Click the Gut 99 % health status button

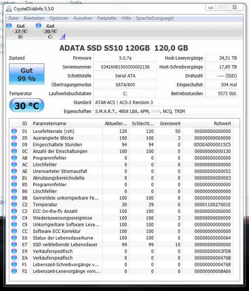pyautogui.click(x=27, y=74)
